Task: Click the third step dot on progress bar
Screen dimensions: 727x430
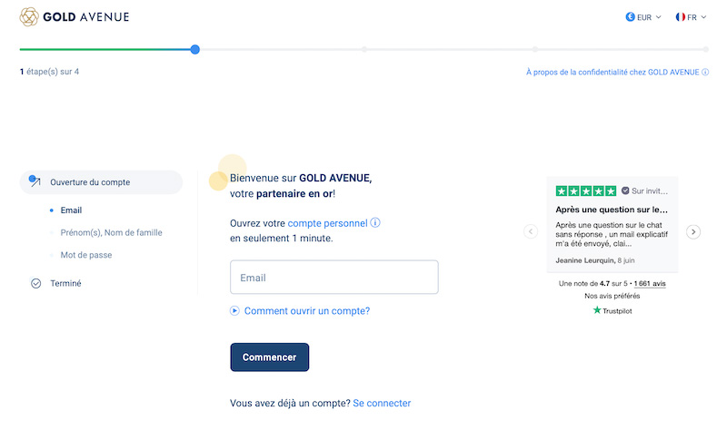Action: pyautogui.click(x=535, y=49)
